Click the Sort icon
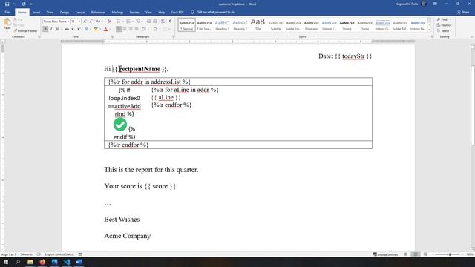Screen dimensions: 475x267 [163, 22]
